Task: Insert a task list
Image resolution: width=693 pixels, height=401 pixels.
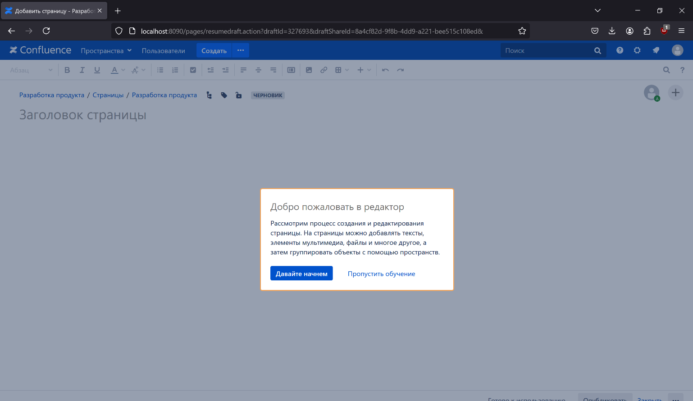Action: [193, 70]
